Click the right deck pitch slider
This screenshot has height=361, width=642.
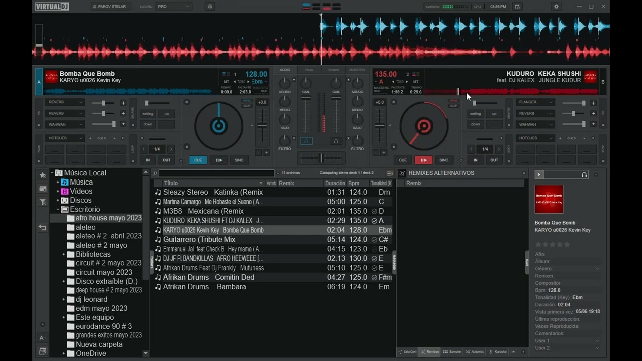click(x=380, y=125)
